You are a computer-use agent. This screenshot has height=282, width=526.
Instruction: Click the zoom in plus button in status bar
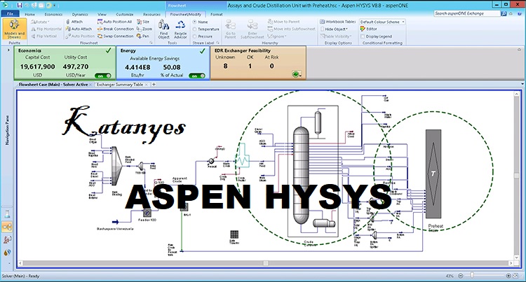[508, 276]
